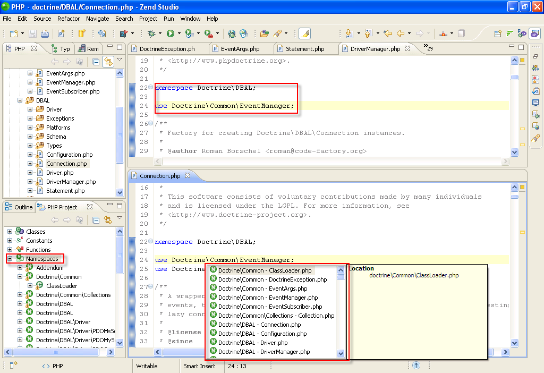Viewport: 544px width, 373px height.
Task: Open the Refactor menu
Action: pos(69,19)
